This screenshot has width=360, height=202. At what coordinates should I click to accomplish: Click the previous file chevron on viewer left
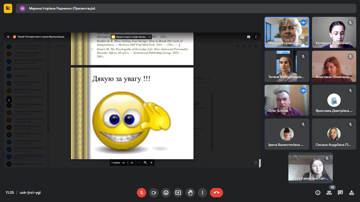[9, 100]
